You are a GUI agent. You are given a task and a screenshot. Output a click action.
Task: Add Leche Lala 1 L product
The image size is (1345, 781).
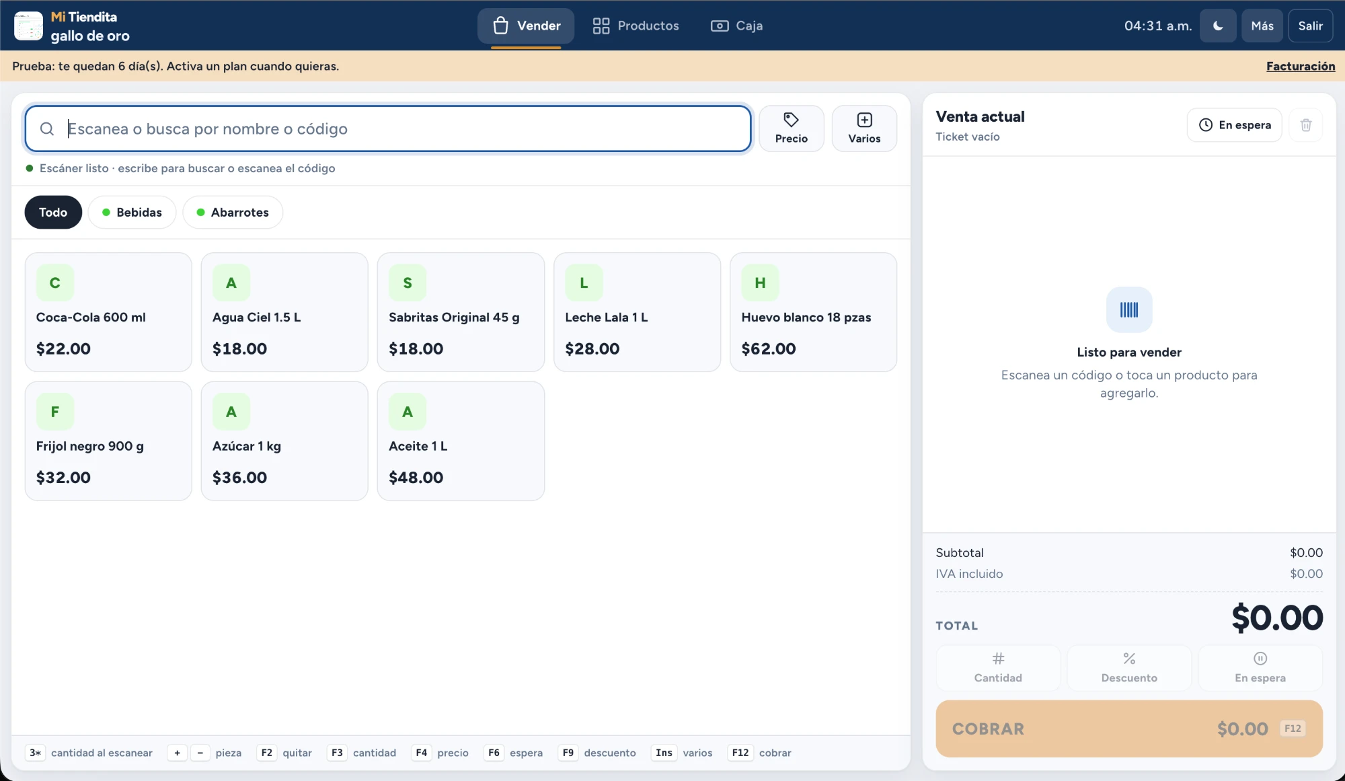(x=637, y=312)
